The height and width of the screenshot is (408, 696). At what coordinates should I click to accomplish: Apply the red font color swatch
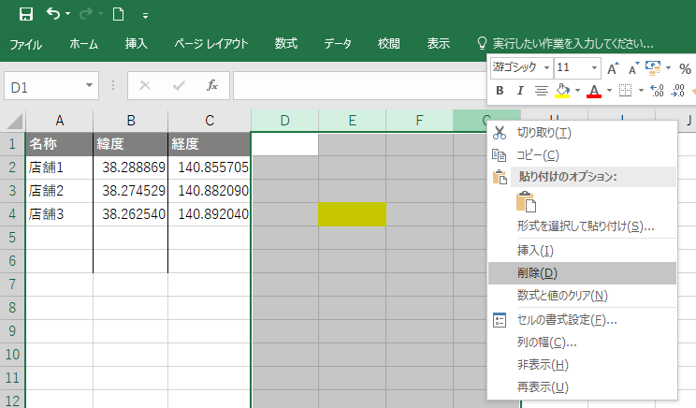coord(594,91)
